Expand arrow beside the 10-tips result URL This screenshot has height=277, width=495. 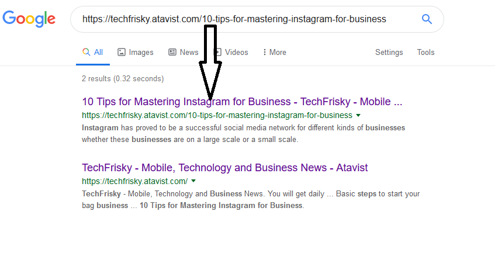[358, 115]
